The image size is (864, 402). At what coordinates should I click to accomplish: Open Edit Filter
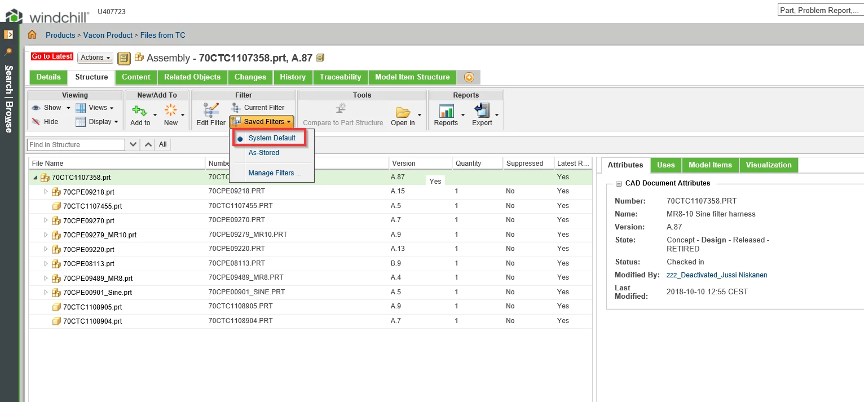[211, 114]
